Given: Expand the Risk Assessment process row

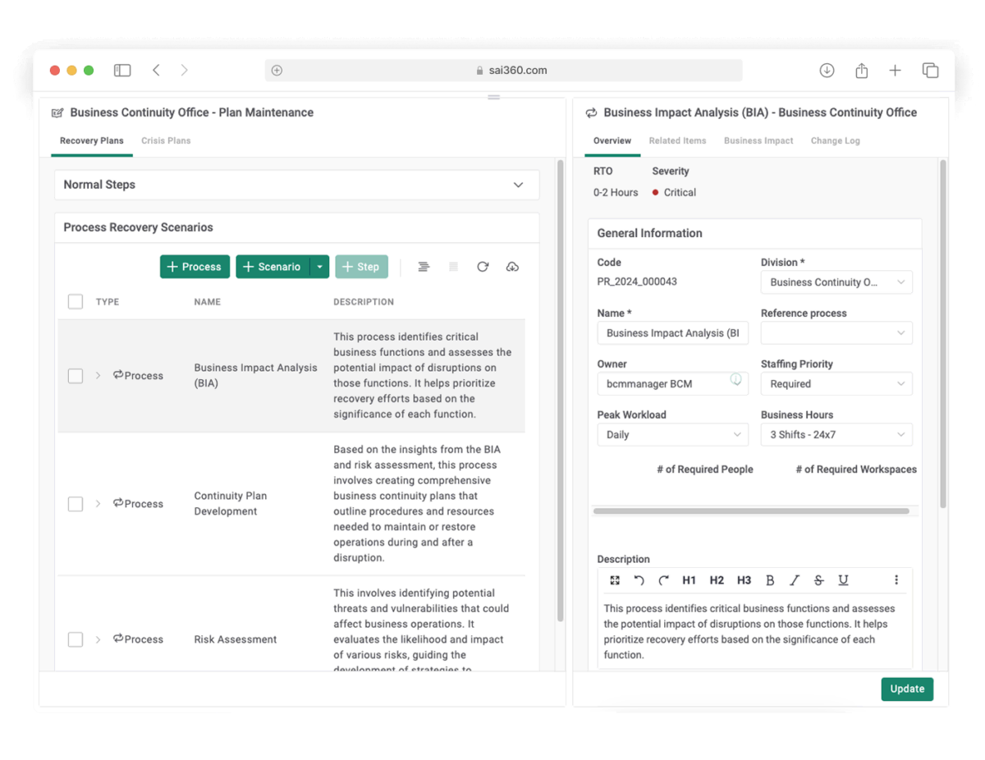Looking at the screenshot, I should [98, 639].
